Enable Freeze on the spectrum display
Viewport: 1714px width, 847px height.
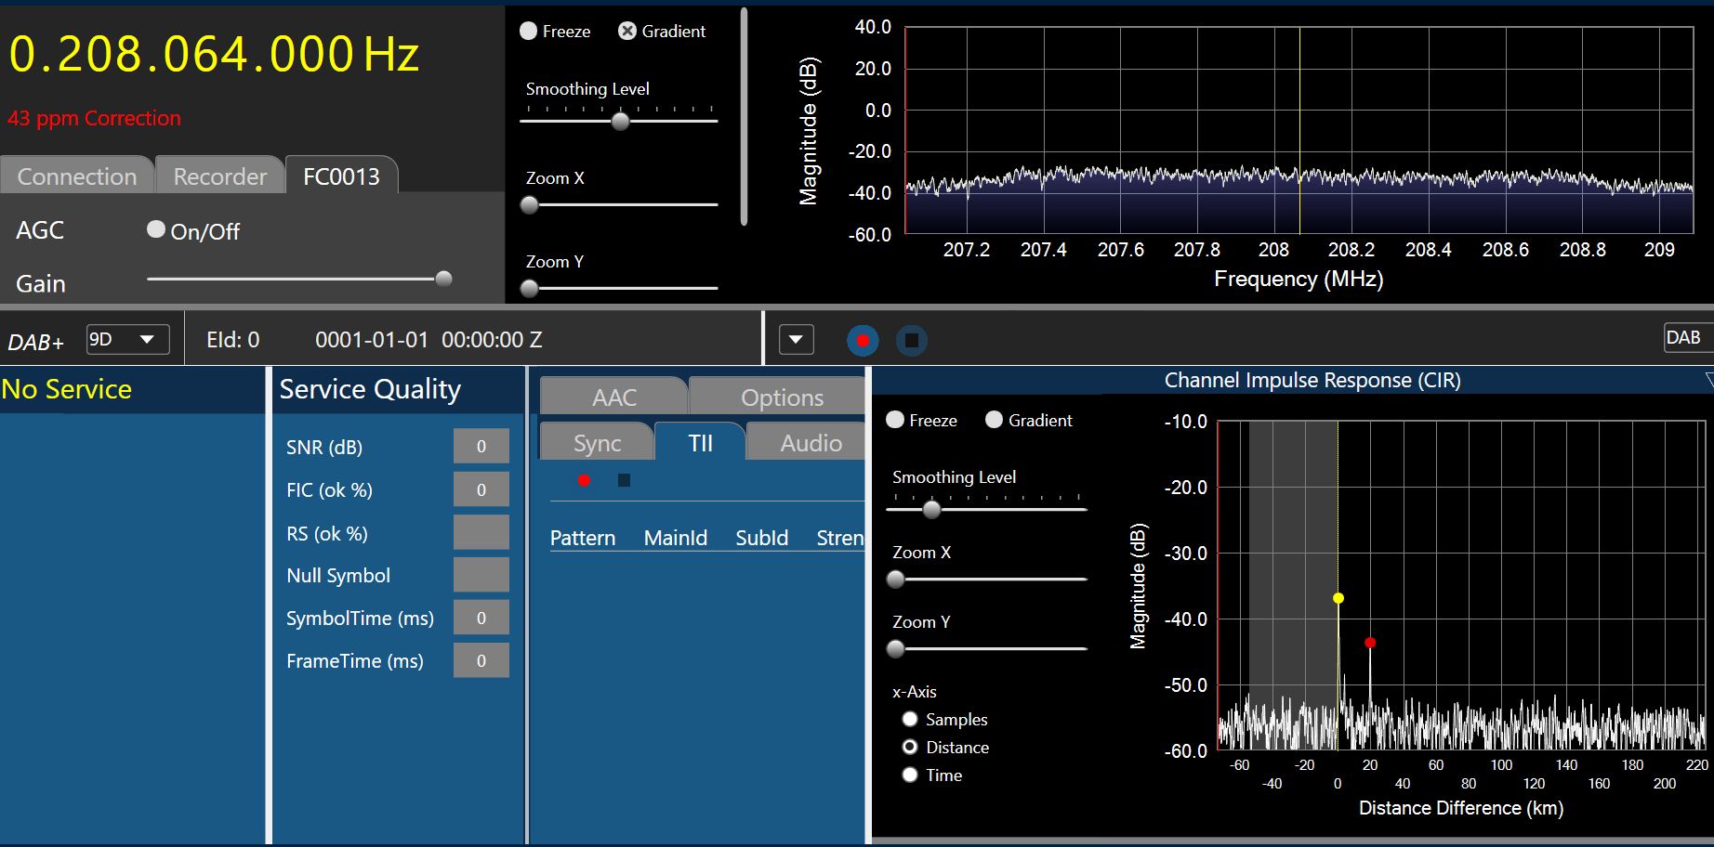click(529, 32)
